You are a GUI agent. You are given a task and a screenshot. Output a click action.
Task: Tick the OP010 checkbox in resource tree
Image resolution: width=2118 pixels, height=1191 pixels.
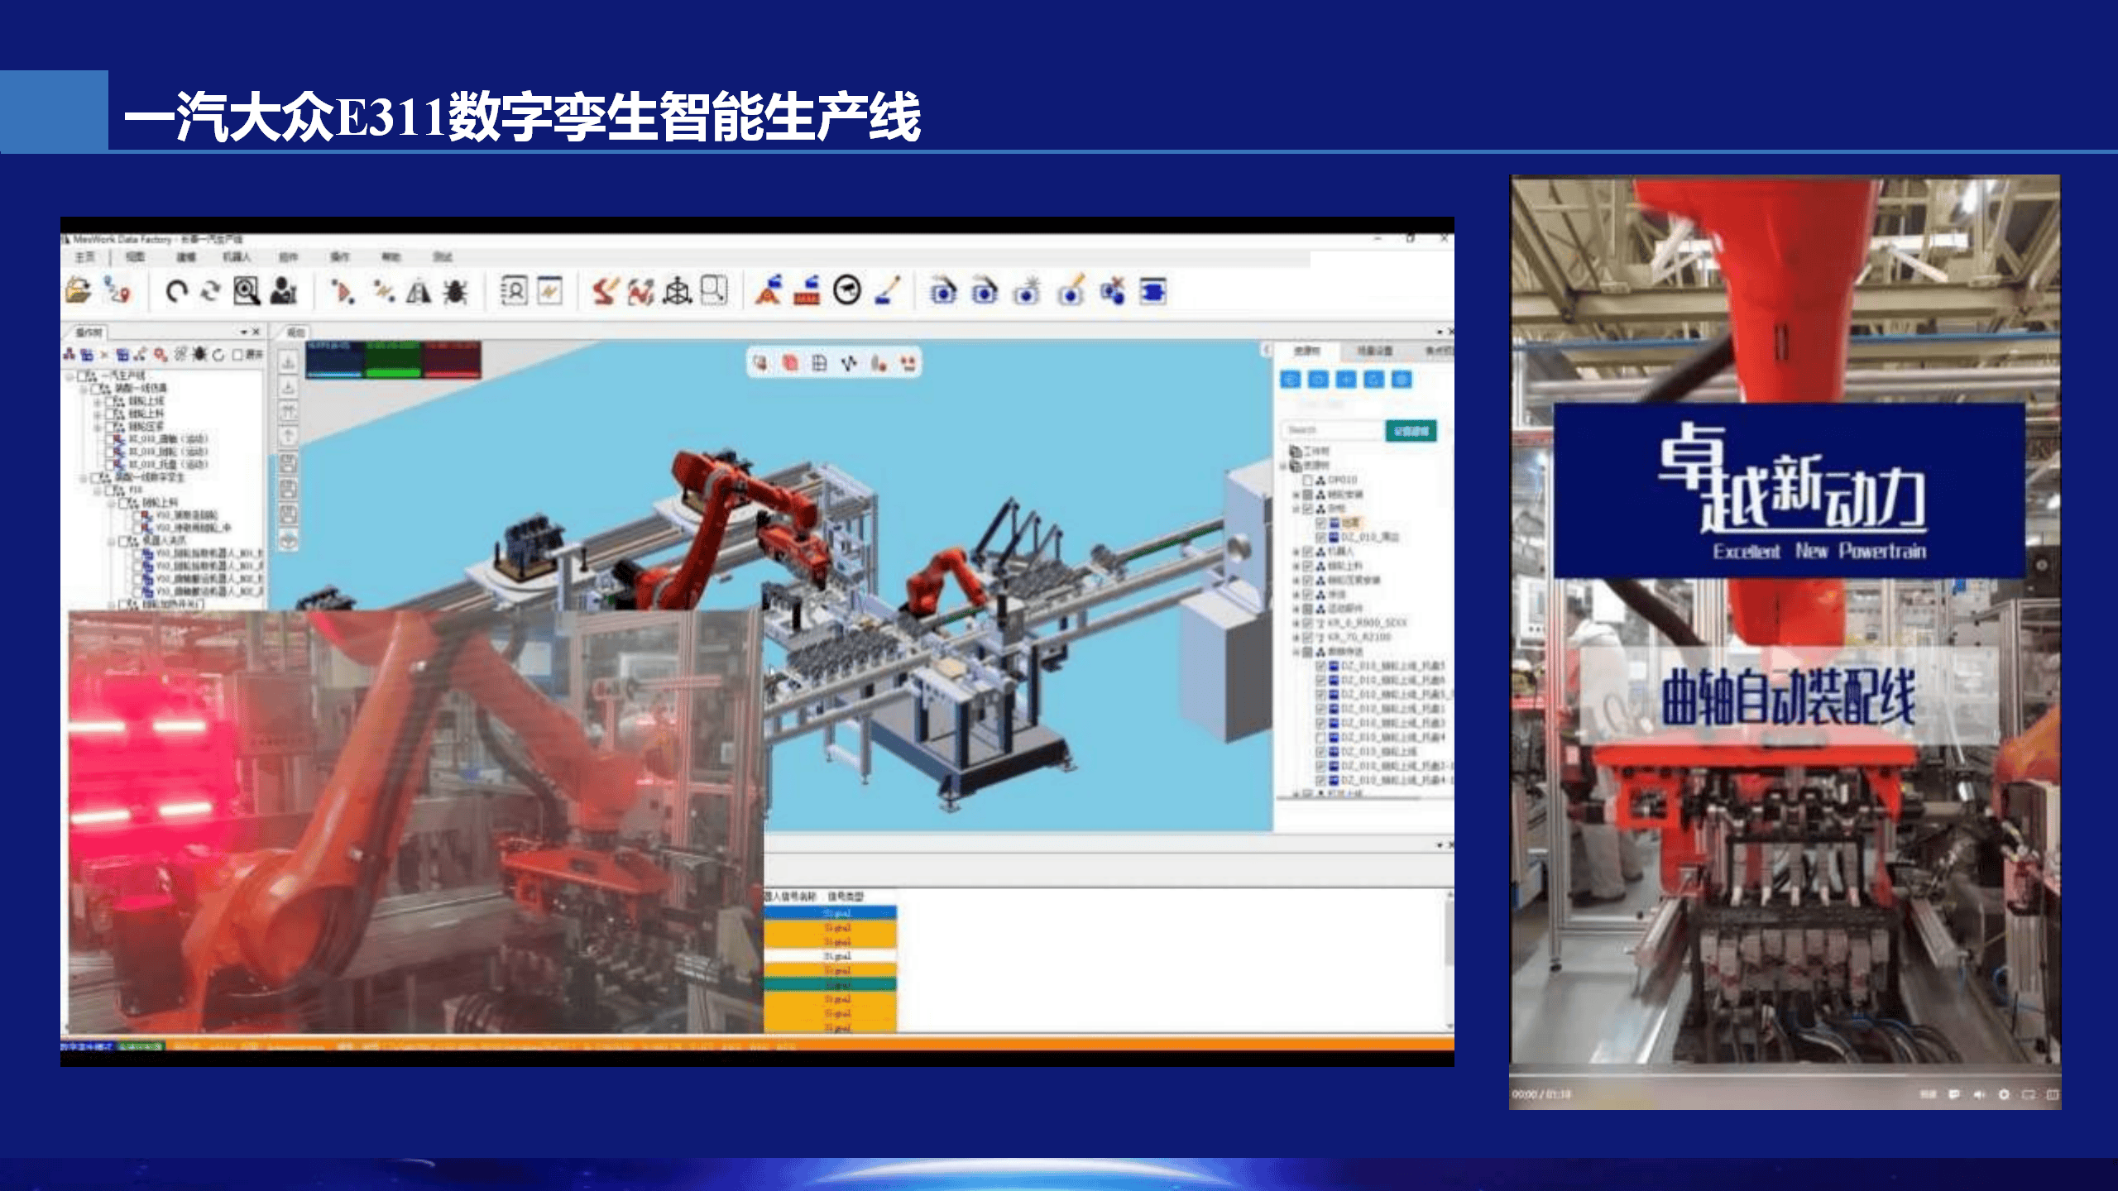(x=1307, y=480)
